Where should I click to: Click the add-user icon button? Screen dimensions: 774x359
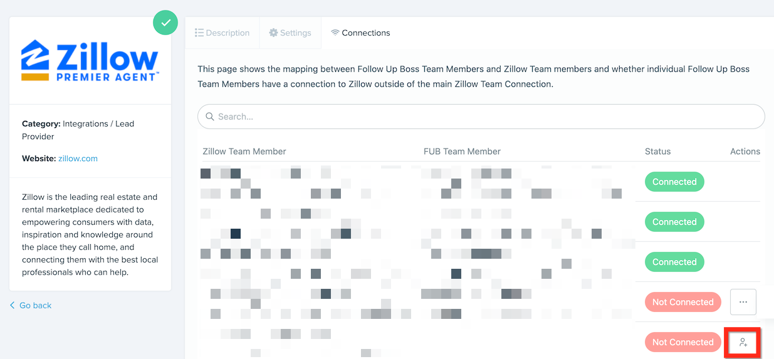743,342
